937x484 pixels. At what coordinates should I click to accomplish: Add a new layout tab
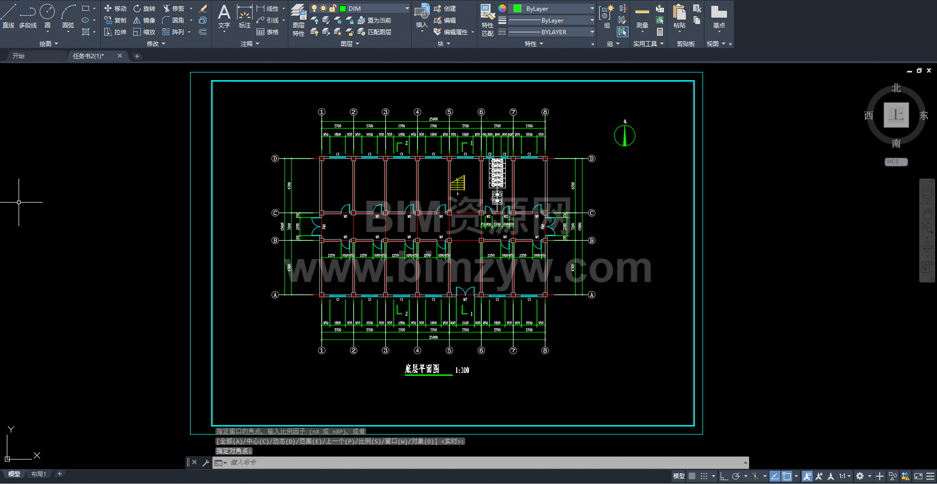pyautogui.click(x=60, y=474)
